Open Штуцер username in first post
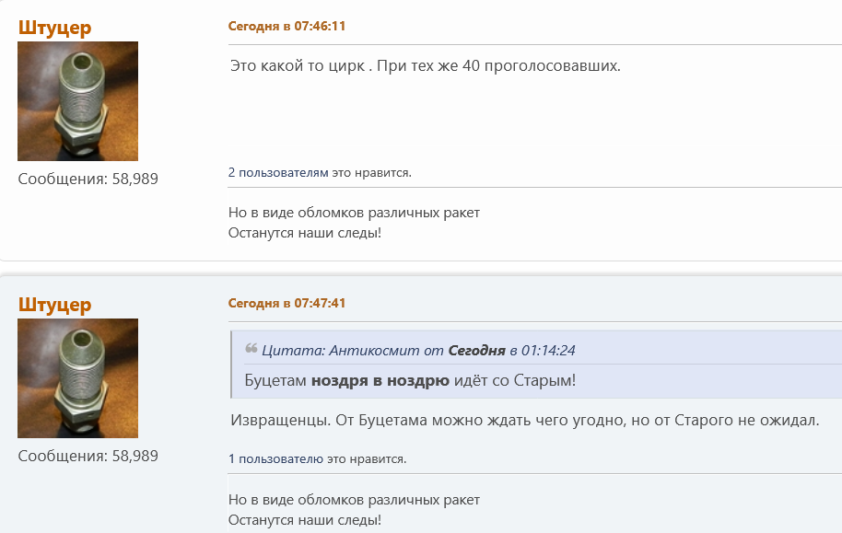Image resolution: width=842 pixels, height=533 pixels. point(54,28)
